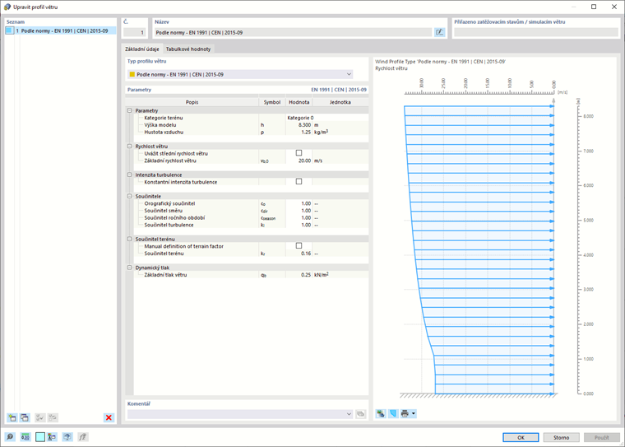Click the 'Symbol' column header
Screen dimensions: 625x447
point(272,102)
